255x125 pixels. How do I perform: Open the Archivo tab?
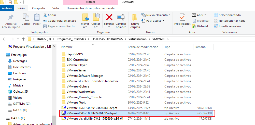tap(7, 8)
